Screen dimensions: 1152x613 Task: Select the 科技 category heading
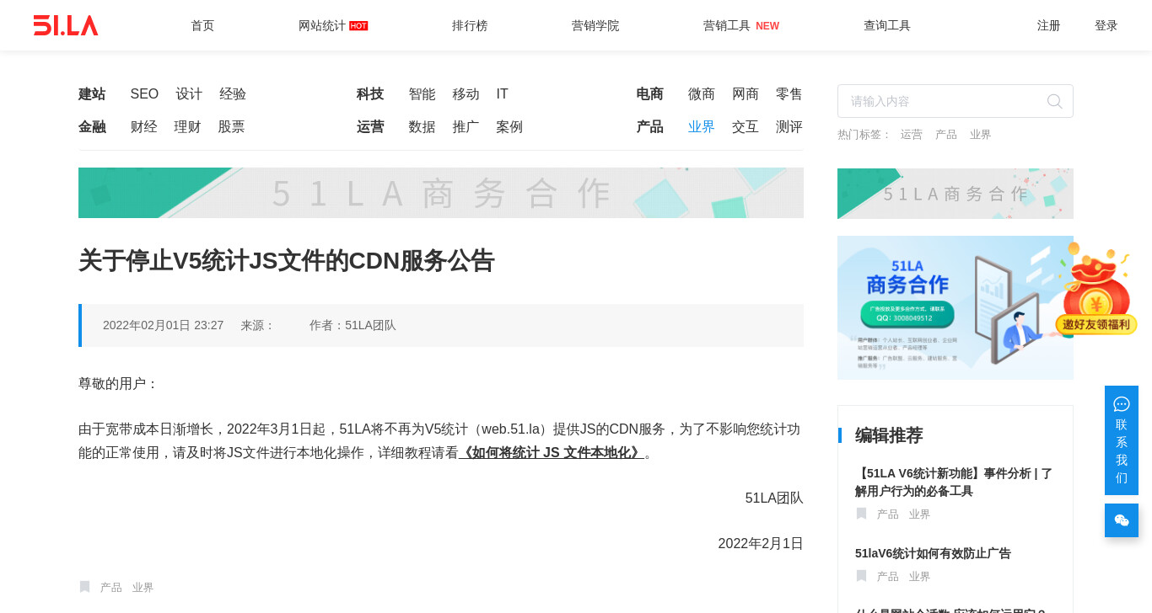pos(370,94)
